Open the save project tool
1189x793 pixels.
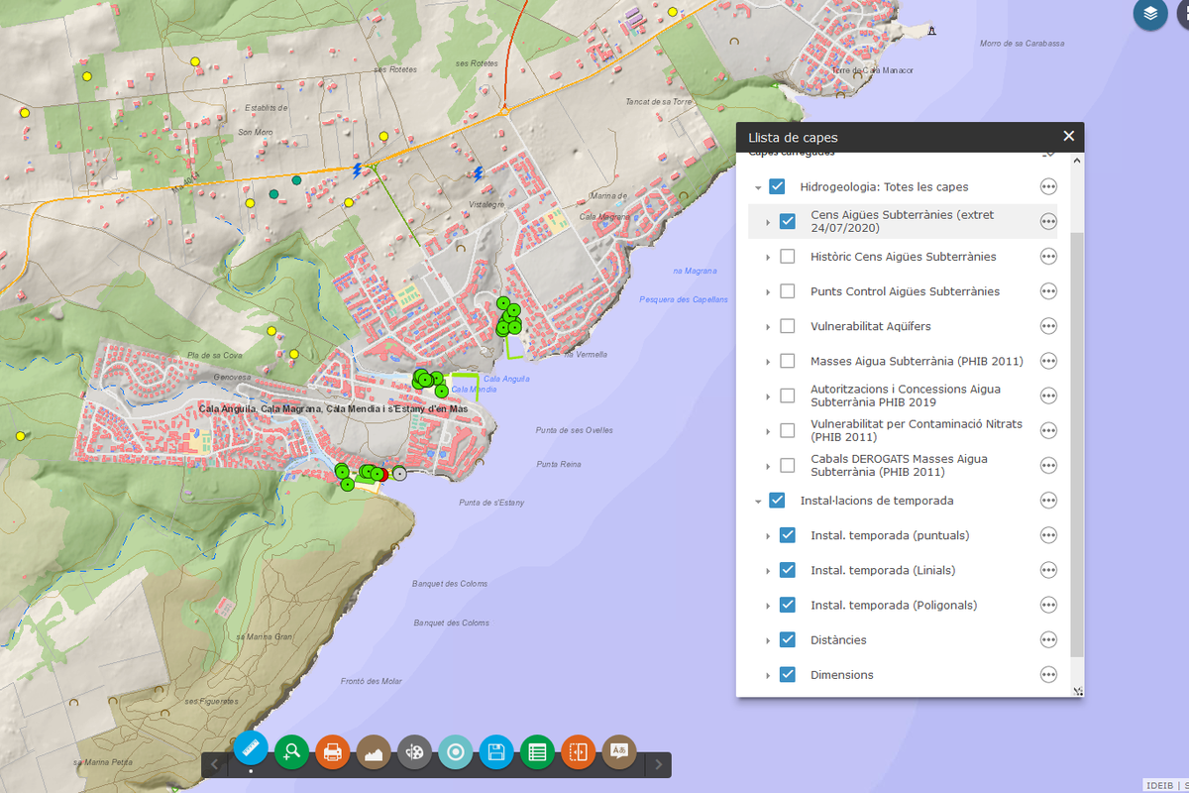(x=496, y=752)
